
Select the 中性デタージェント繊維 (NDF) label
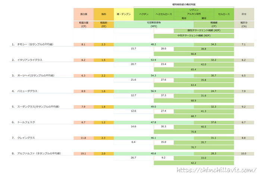[x=194, y=35]
